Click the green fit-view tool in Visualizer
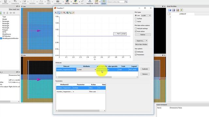The image size is (209, 117). (68, 13)
